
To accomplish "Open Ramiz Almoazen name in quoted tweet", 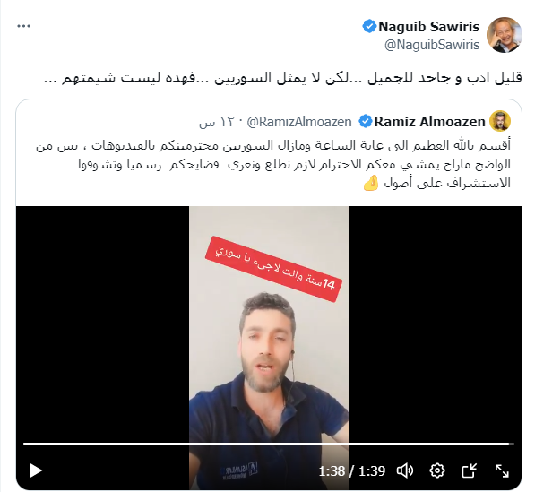I will click(x=429, y=122).
